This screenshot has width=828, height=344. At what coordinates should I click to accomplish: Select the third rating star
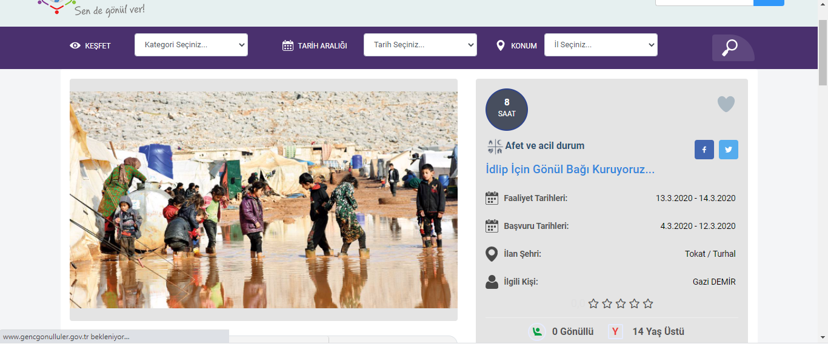(621, 303)
